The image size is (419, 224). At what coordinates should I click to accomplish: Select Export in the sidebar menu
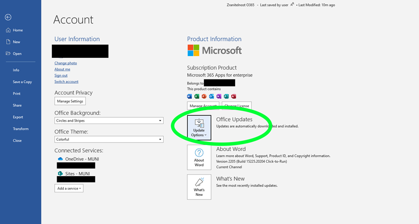pyautogui.click(x=18, y=117)
